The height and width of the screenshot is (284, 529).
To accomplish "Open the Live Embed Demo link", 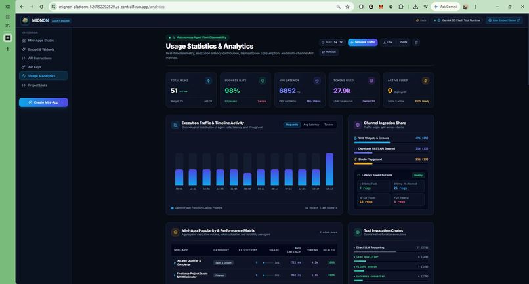I will (504, 20).
